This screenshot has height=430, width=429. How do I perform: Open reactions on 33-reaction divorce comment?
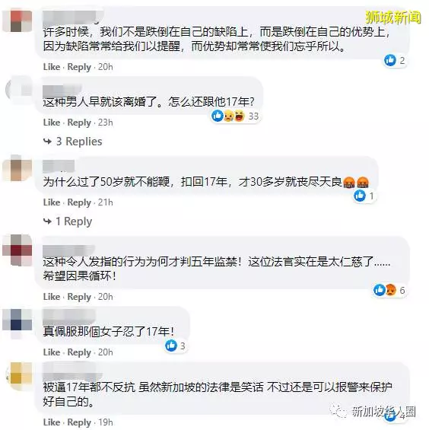[235, 116]
